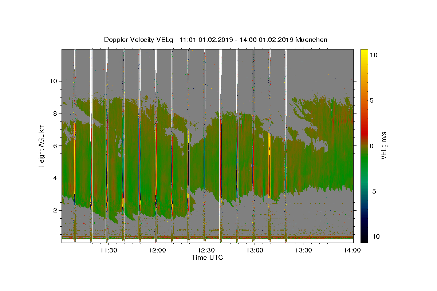The image size is (437, 291).
Task: Click the height label 2 on y-axis
Action: pyautogui.click(x=55, y=210)
